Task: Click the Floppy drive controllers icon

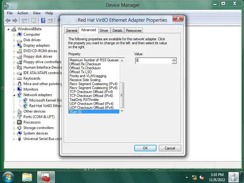Action: 20,62
